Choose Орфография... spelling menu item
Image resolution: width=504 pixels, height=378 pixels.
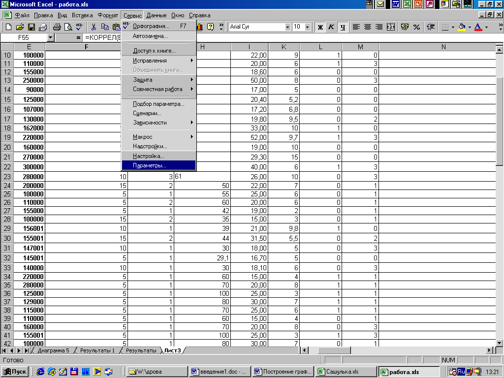[x=159, y=26]
